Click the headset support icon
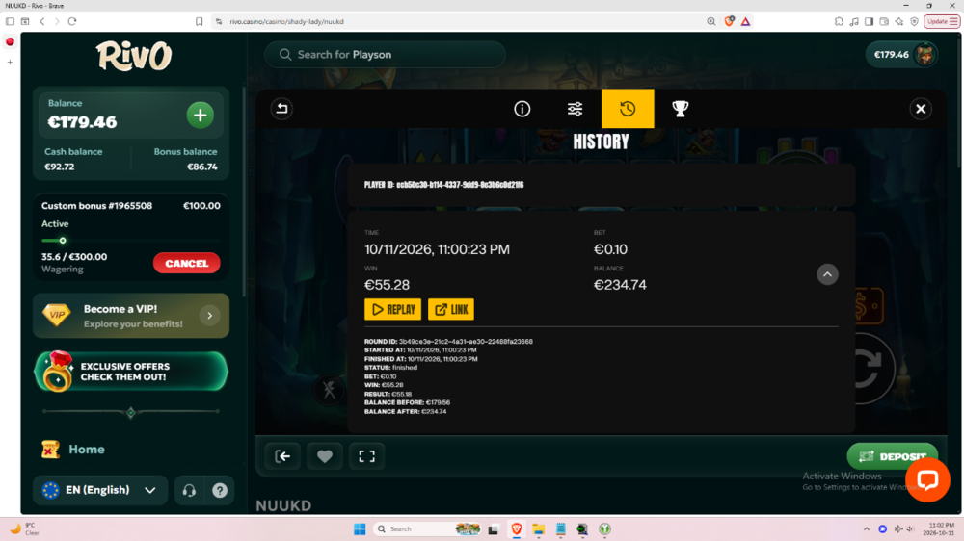 click(x=189, y=490)
